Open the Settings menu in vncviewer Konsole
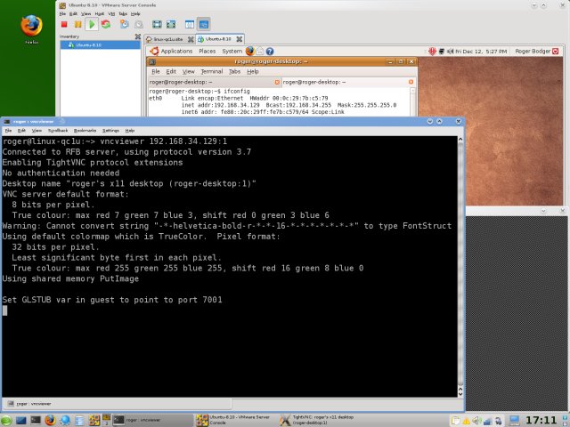 pos(110,131)
